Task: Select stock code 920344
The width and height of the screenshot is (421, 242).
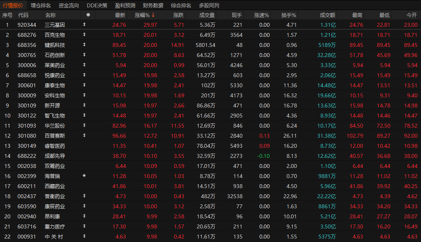Action: click(x=27, y=25)
